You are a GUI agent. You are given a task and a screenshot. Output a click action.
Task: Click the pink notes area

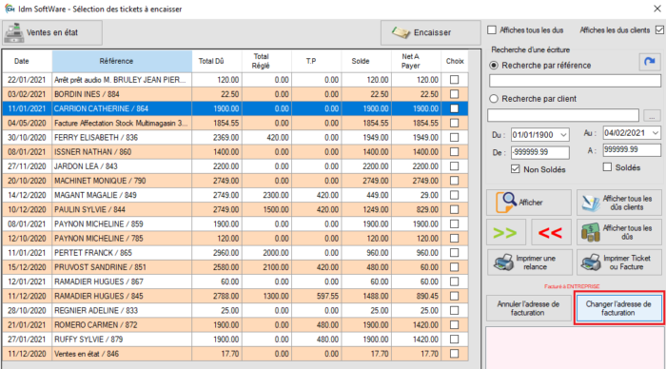(574, 348)
